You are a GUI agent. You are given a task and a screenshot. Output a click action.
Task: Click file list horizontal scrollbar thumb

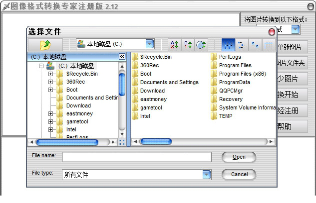click(156, 142)
